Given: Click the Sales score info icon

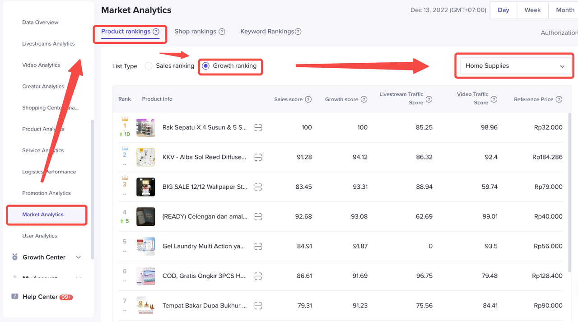Looking at the screenshot, I should [308, 99].
